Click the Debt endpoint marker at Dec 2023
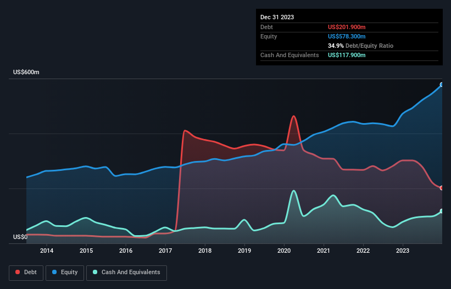The height and width of the screenshot is (289, 451). coord(442,188)
